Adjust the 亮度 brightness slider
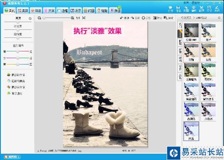 tap(18, 22)
